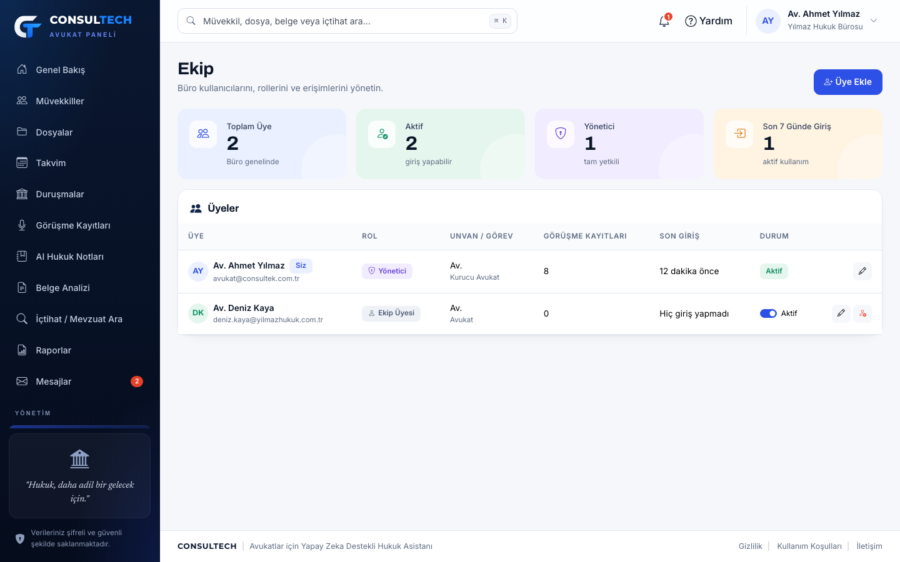Edit Av. Deniz Kaya with pencil icon
Screen dimensions: 900x562
click(x=841, y=313)
